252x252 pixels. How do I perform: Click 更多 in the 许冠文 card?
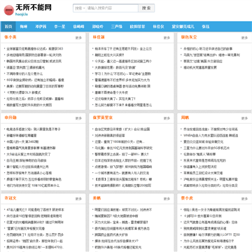[x=78, y=199]
